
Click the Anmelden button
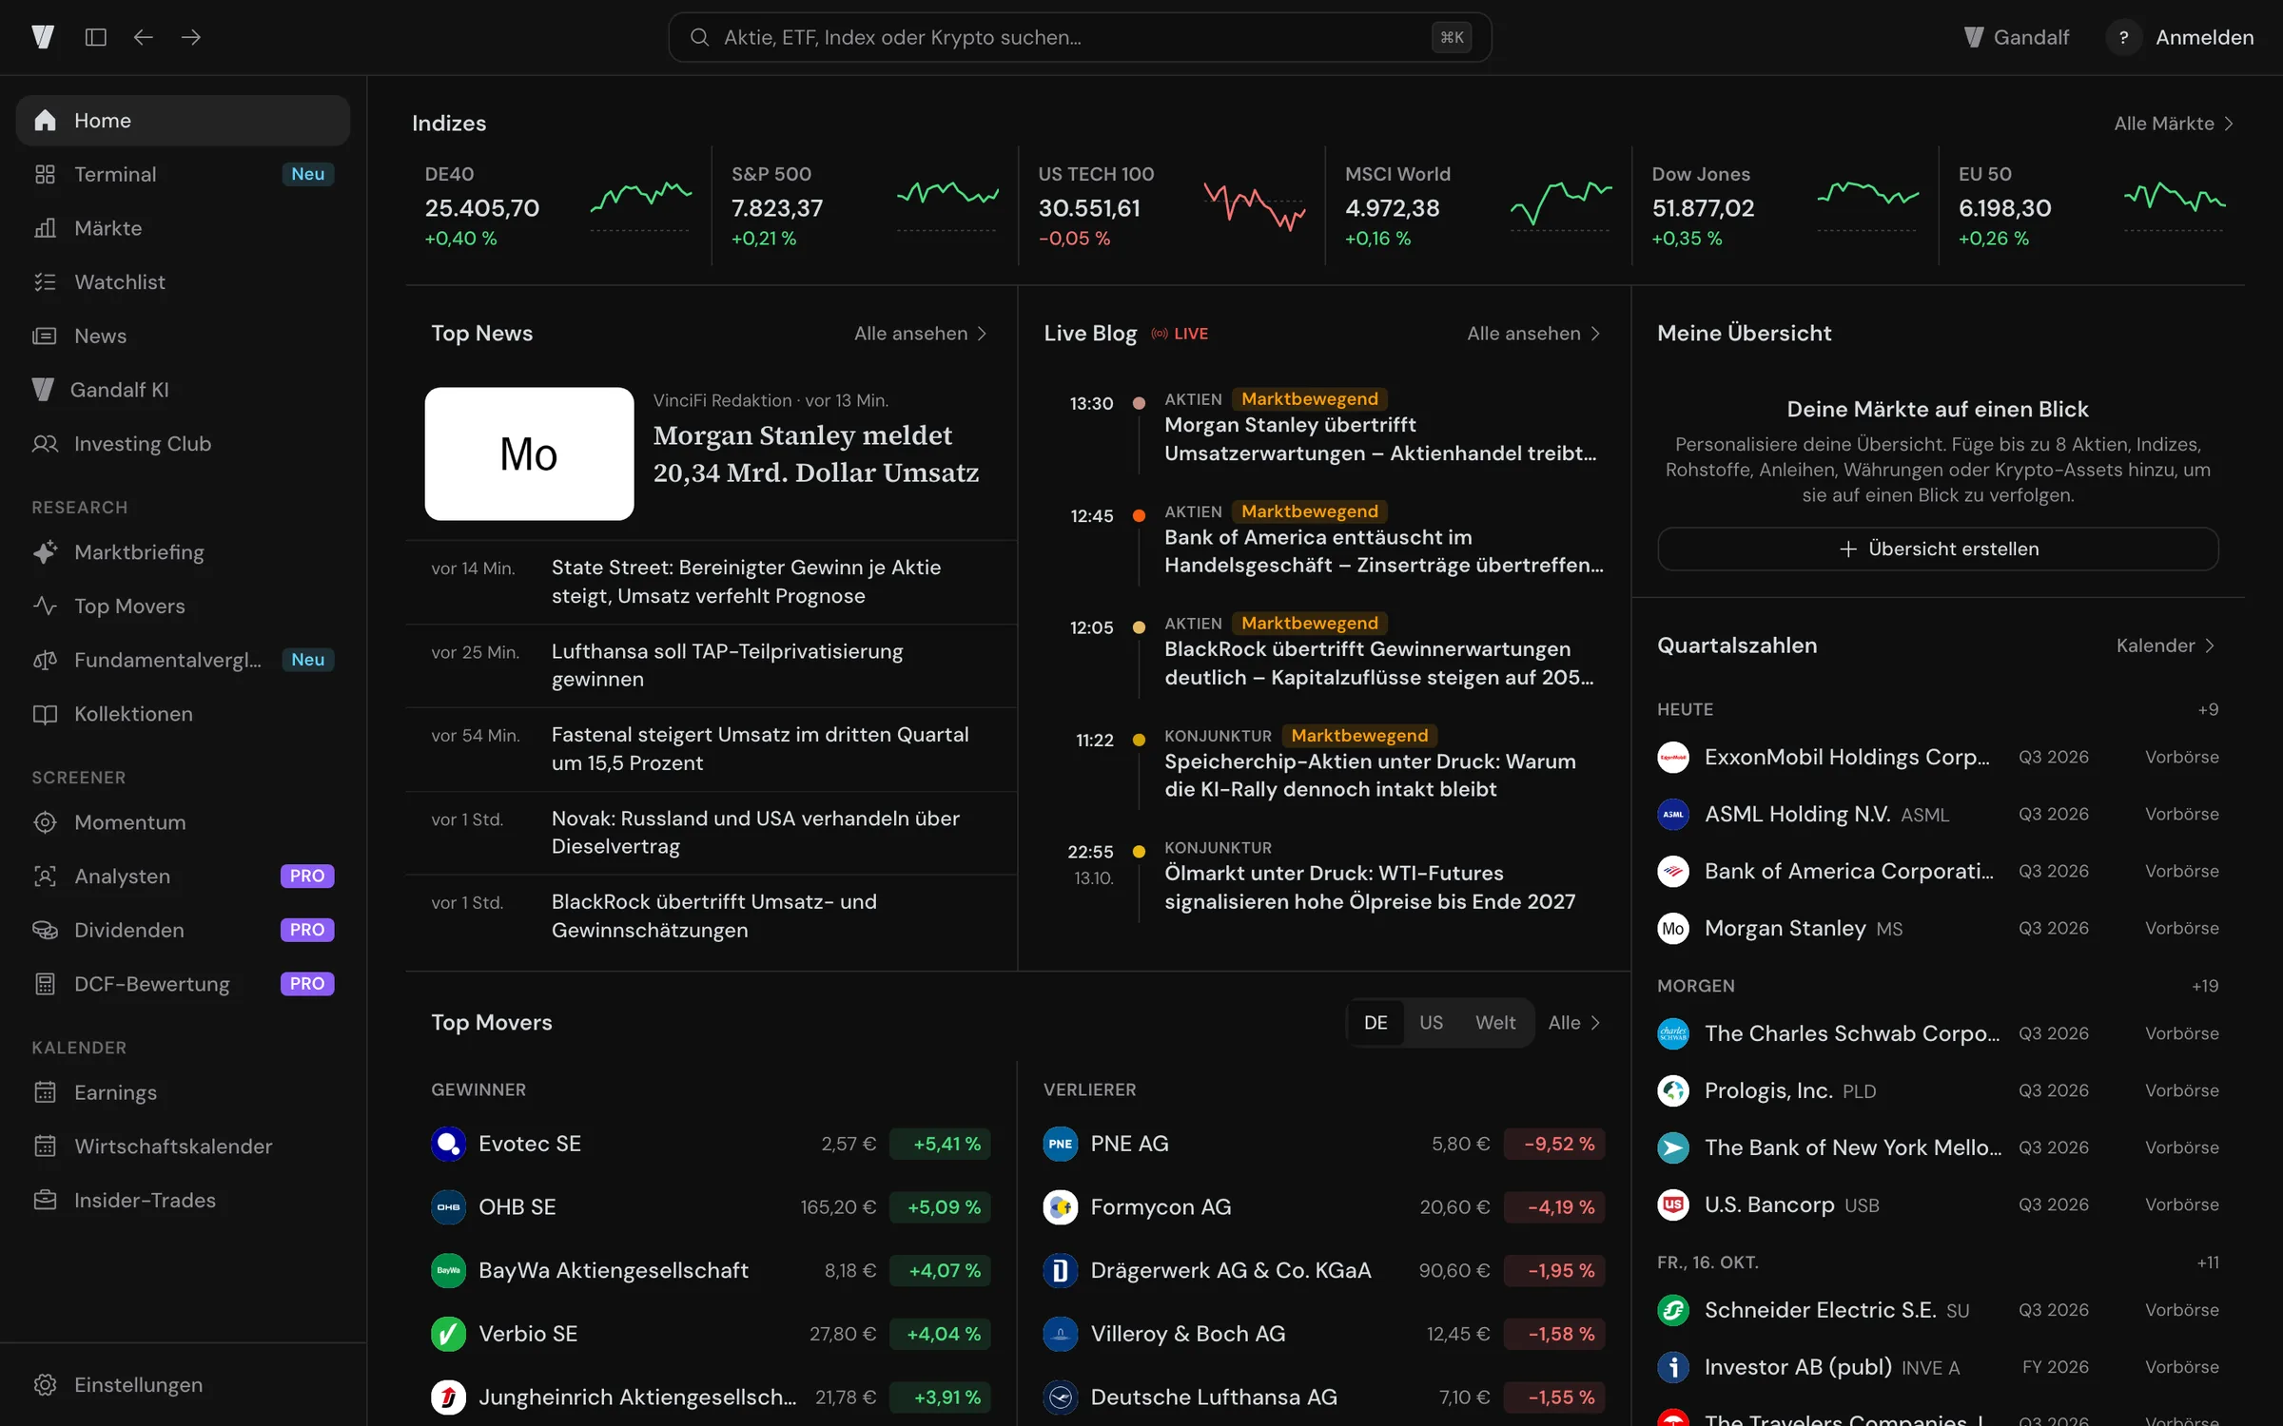pos(2204,37)
